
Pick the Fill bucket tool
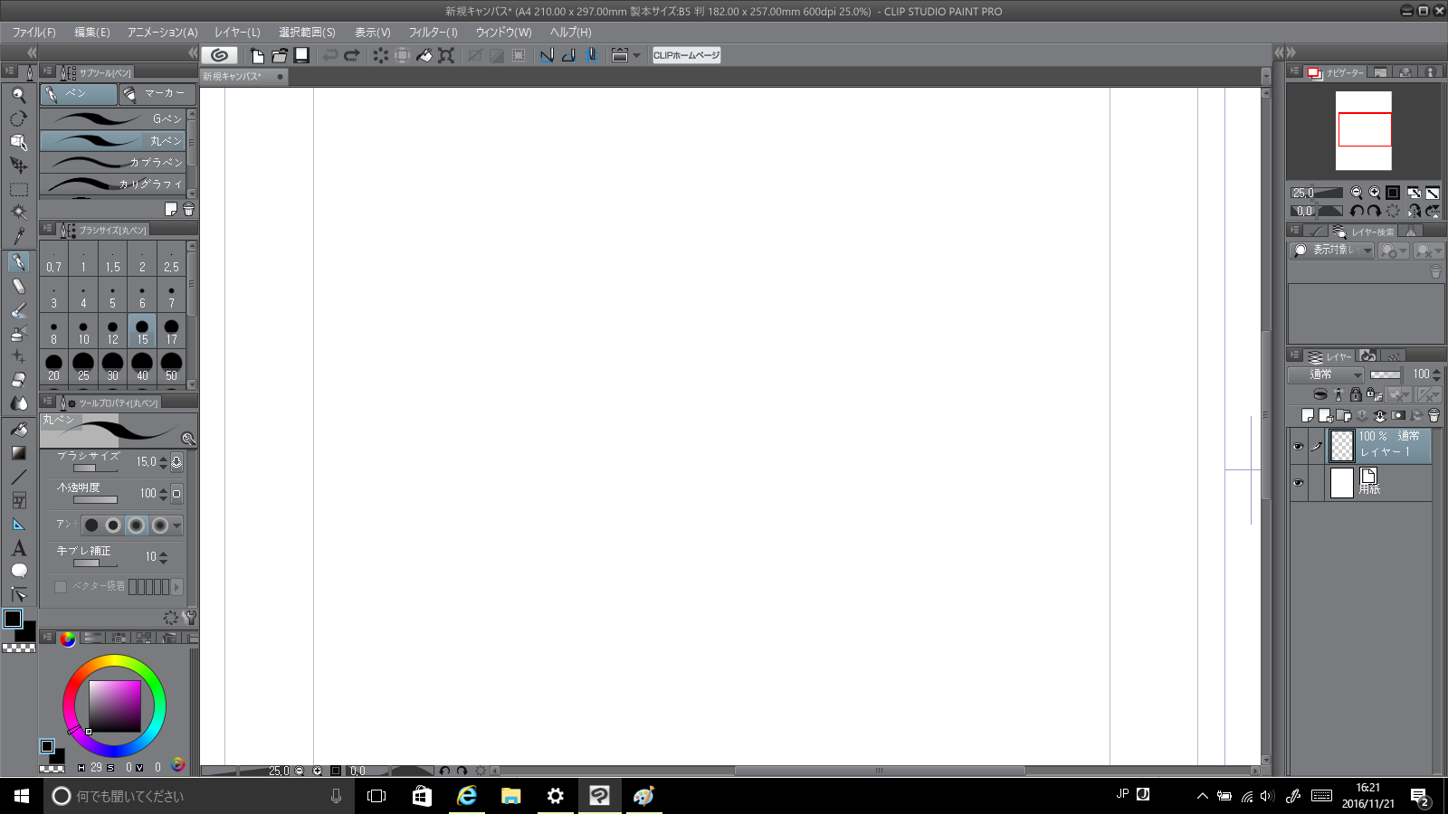click(x=18, y=430)
